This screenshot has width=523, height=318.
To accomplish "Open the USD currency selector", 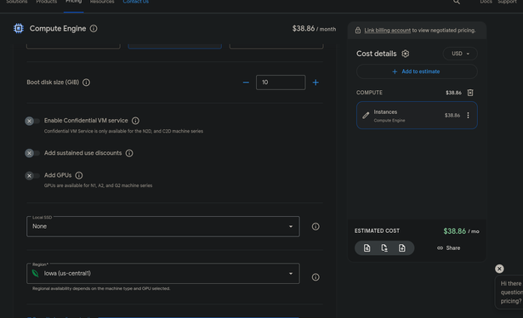I will point(460,54).
